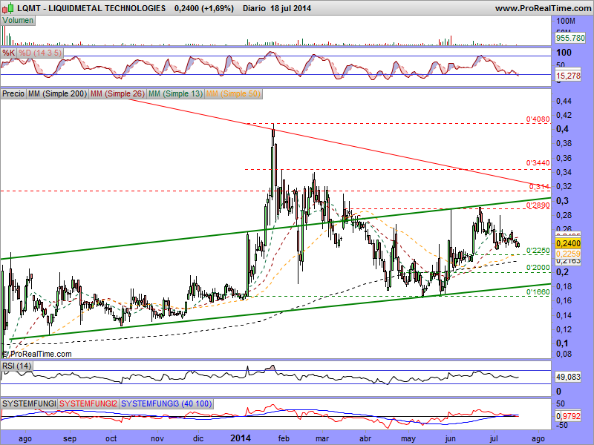Viewport: 594px width, 445px height.
Task: Click the RSI value 49,083
Action: [568, 377]
